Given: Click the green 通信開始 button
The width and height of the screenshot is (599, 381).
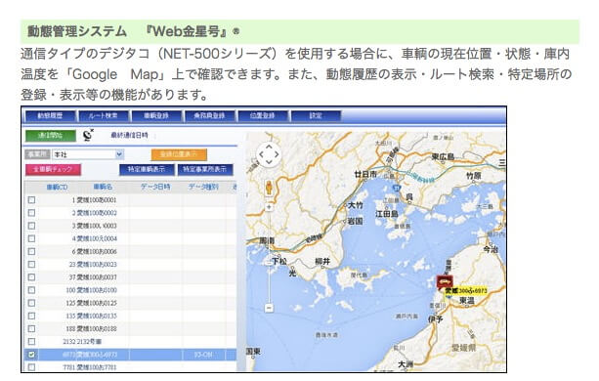Looking at the screenshot, I should [51, 136].
